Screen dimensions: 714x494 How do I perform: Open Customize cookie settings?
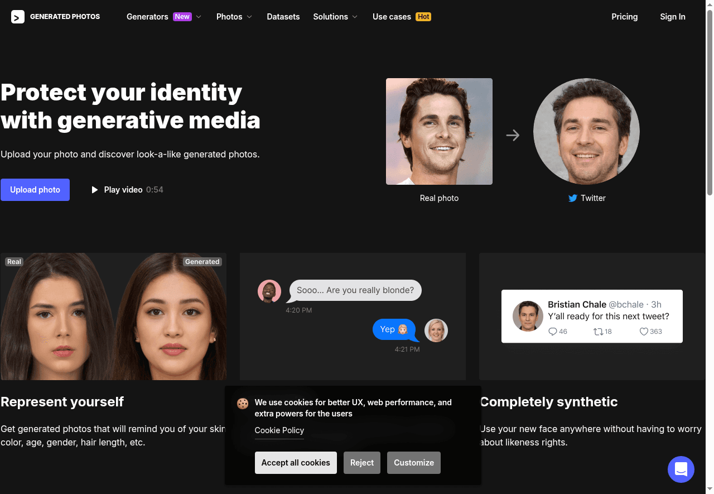[414, 463]
